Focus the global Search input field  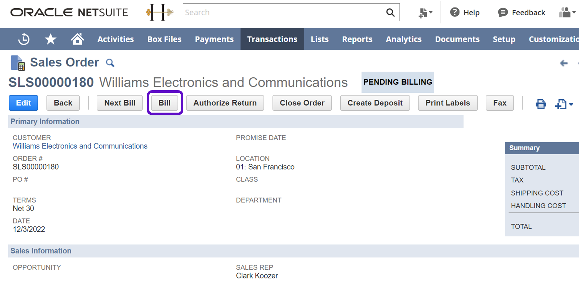[x=283, y=12]
